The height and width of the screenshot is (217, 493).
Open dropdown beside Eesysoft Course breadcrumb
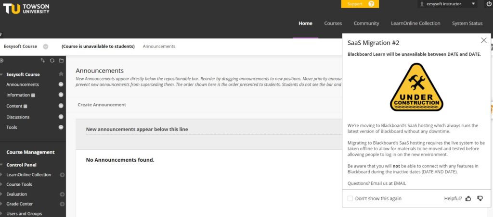(46, 47)
